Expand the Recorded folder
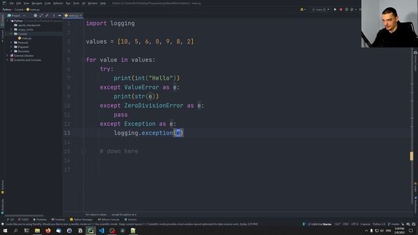The image size is (418, 235). [11, 51]
